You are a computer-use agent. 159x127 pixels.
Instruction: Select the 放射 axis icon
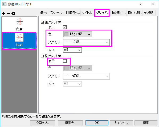pos(19,37)
